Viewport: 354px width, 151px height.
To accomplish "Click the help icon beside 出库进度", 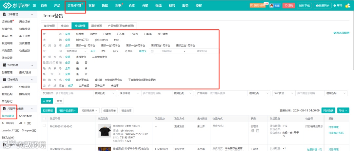I will click(x=63, y=86).
